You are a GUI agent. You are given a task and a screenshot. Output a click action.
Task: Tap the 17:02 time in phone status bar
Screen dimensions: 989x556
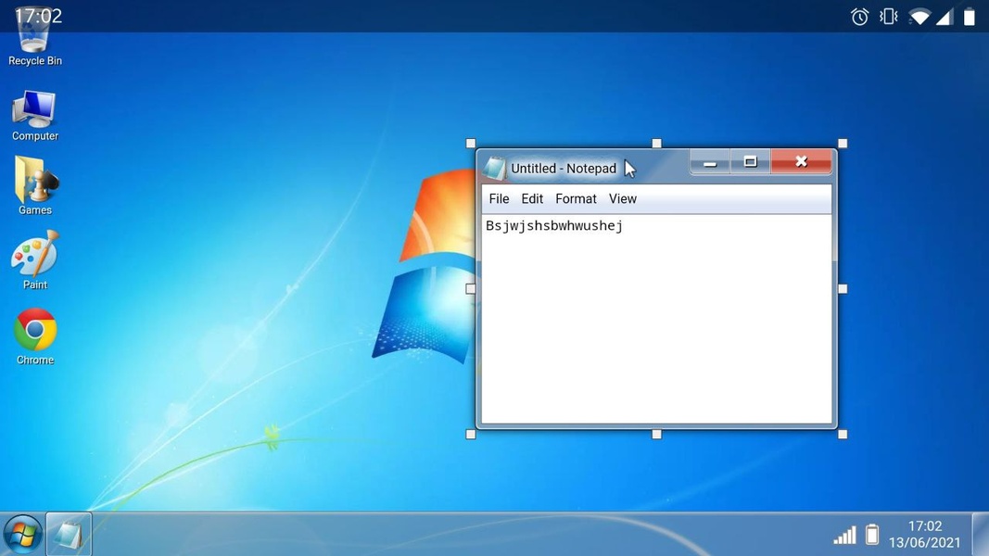[x=39, y=16]
